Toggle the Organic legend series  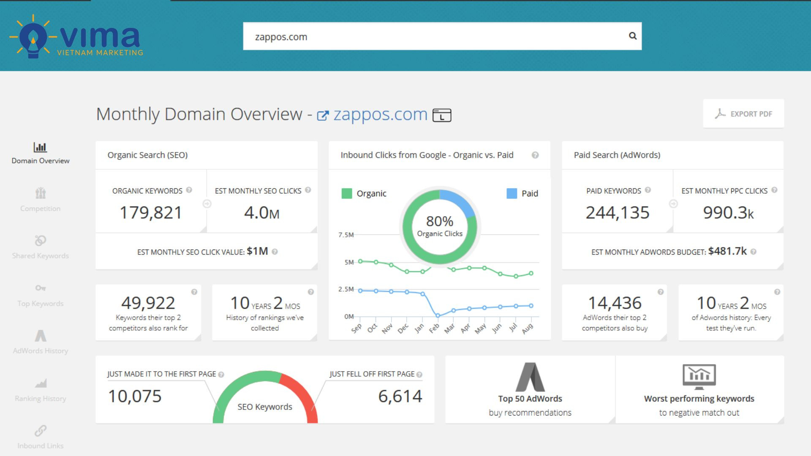[x=371, y=193]
